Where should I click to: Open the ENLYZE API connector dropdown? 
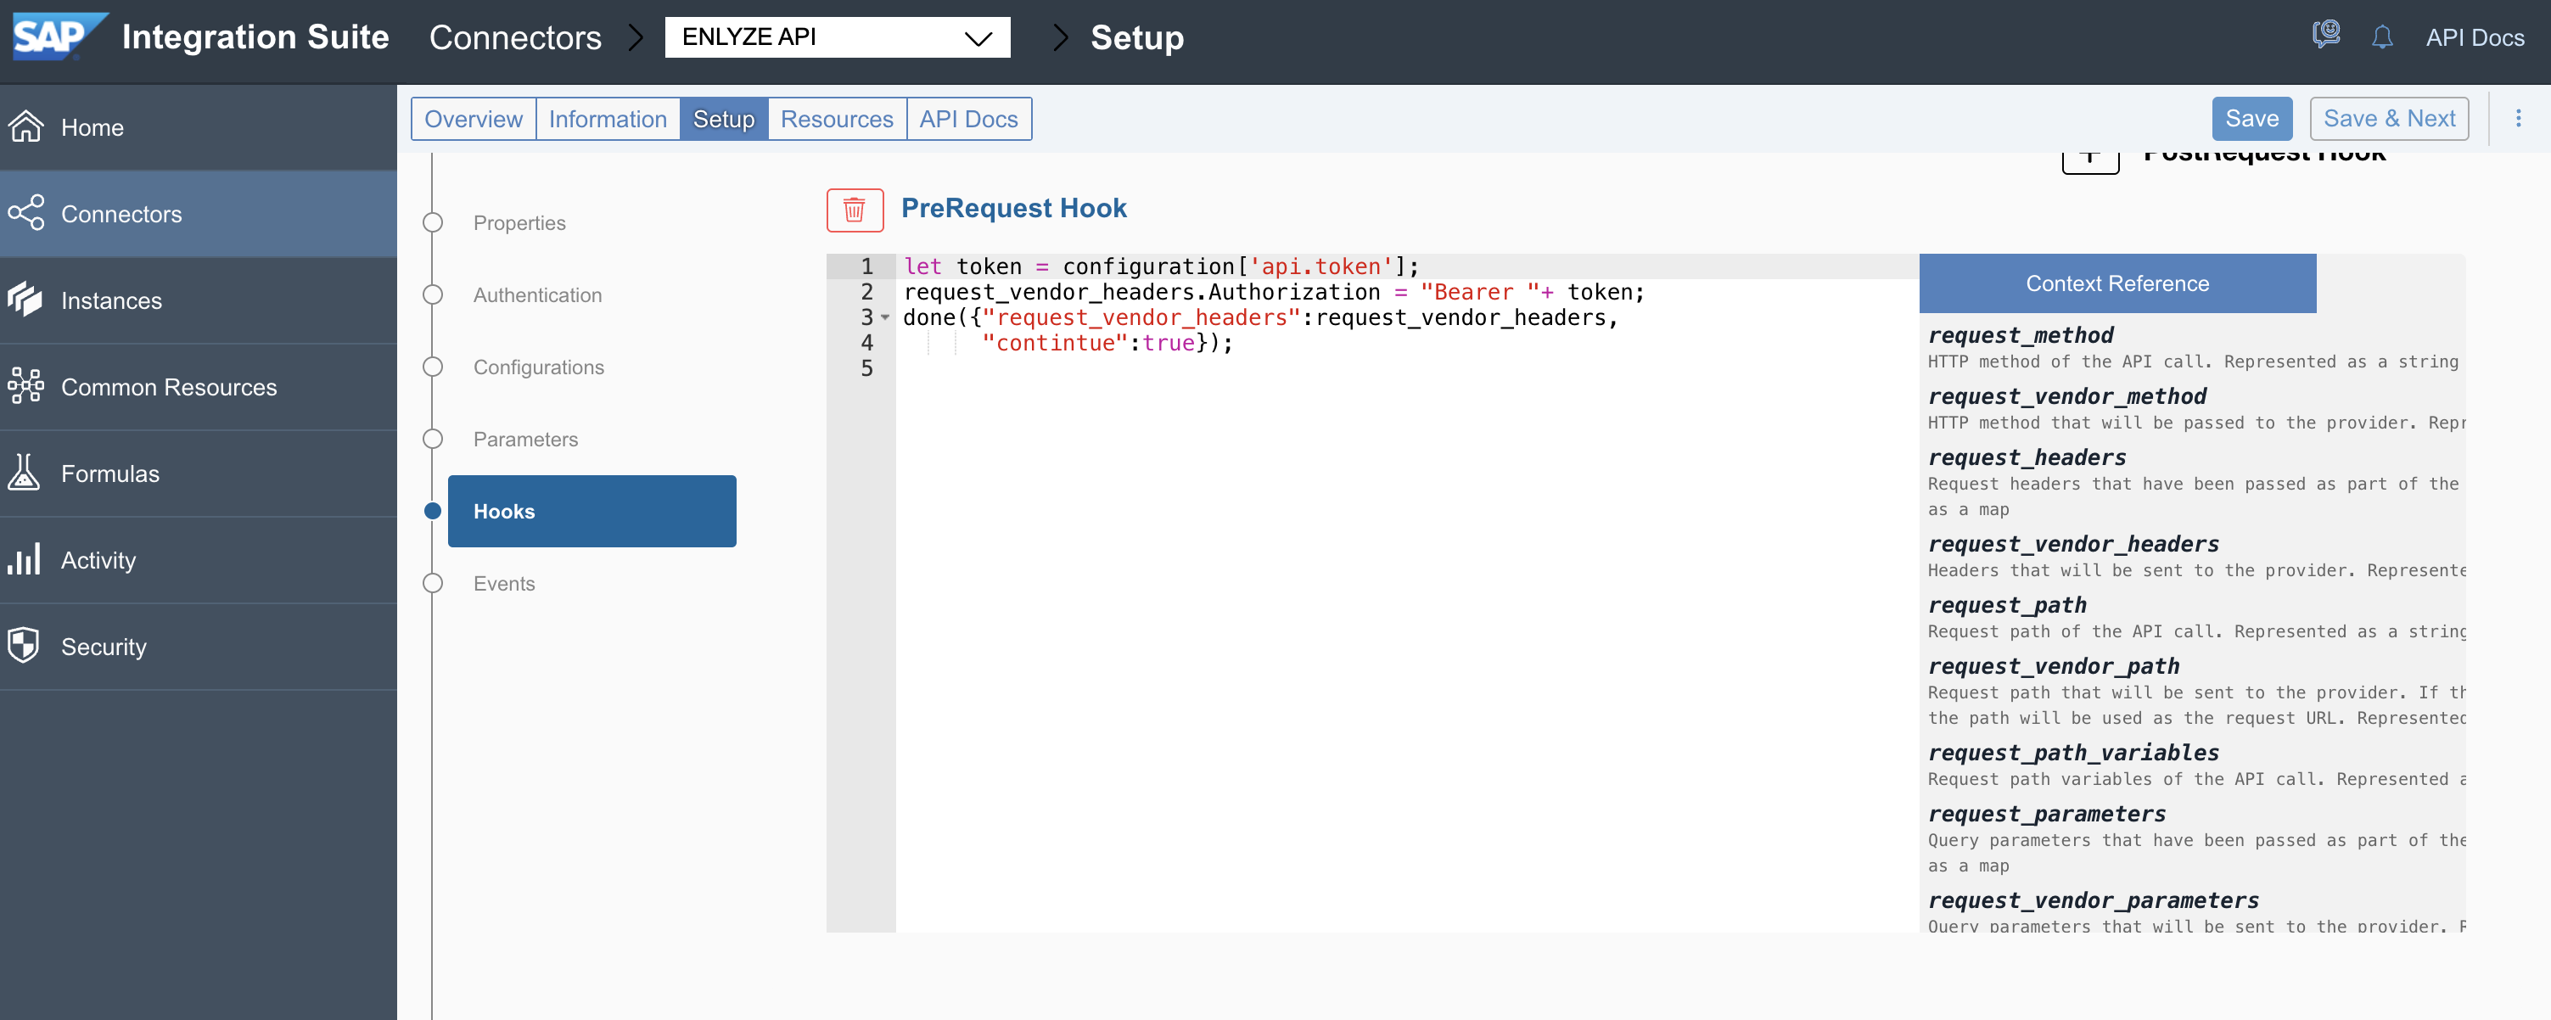tap(837, 36)
